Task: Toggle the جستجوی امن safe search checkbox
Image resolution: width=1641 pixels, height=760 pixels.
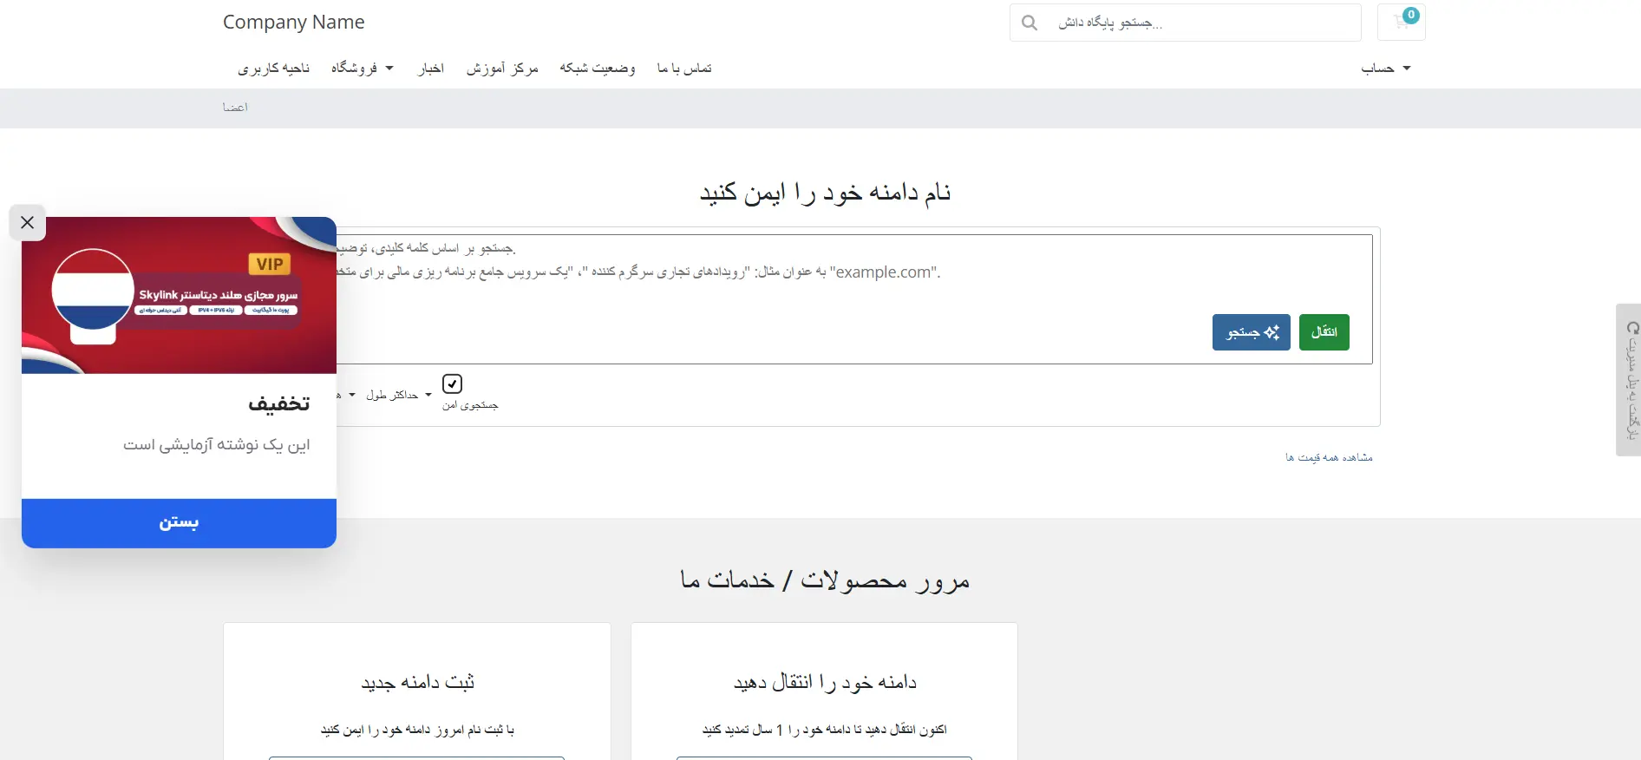Action: [452, 383]
